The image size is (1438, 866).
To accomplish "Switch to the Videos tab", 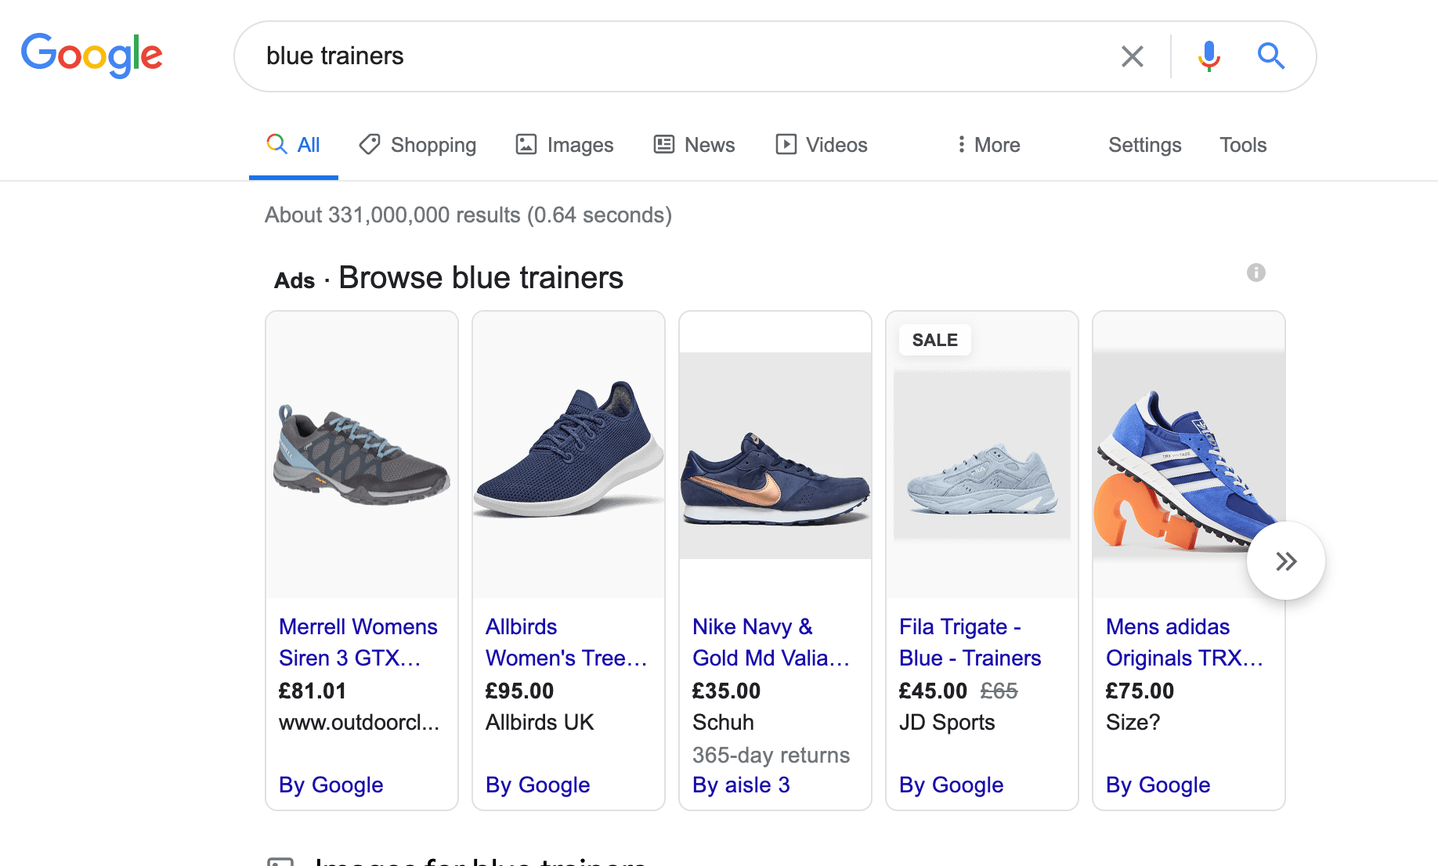I will (822, 145).
